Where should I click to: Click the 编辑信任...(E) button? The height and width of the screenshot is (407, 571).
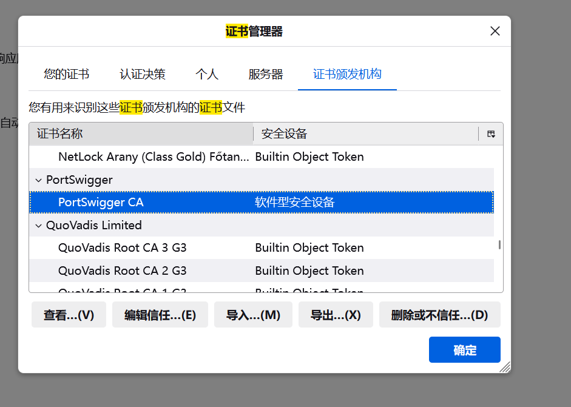click(x=160, y=315)
